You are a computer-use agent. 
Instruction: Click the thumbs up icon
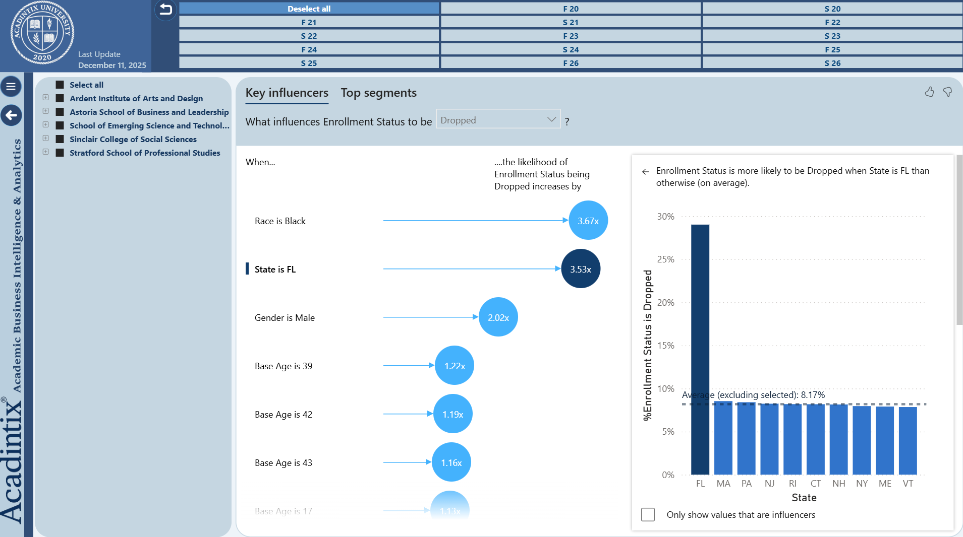[929, 92]
